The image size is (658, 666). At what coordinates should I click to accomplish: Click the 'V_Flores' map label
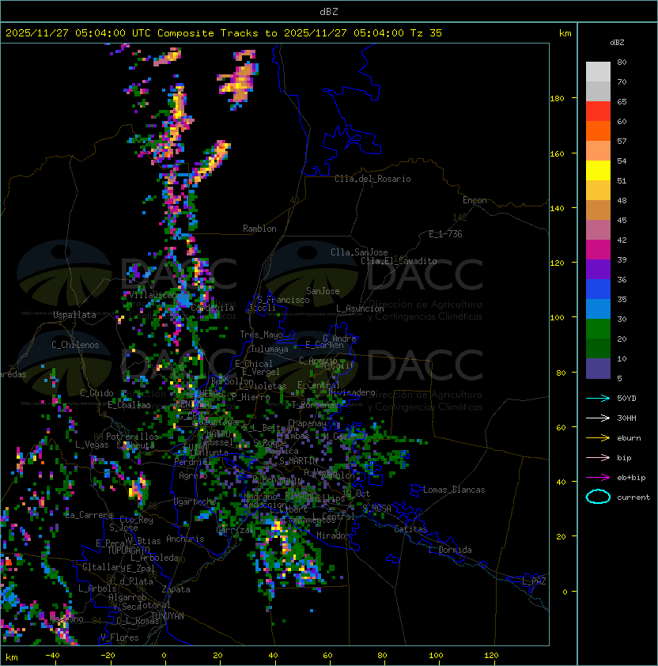tap(119, 638)
